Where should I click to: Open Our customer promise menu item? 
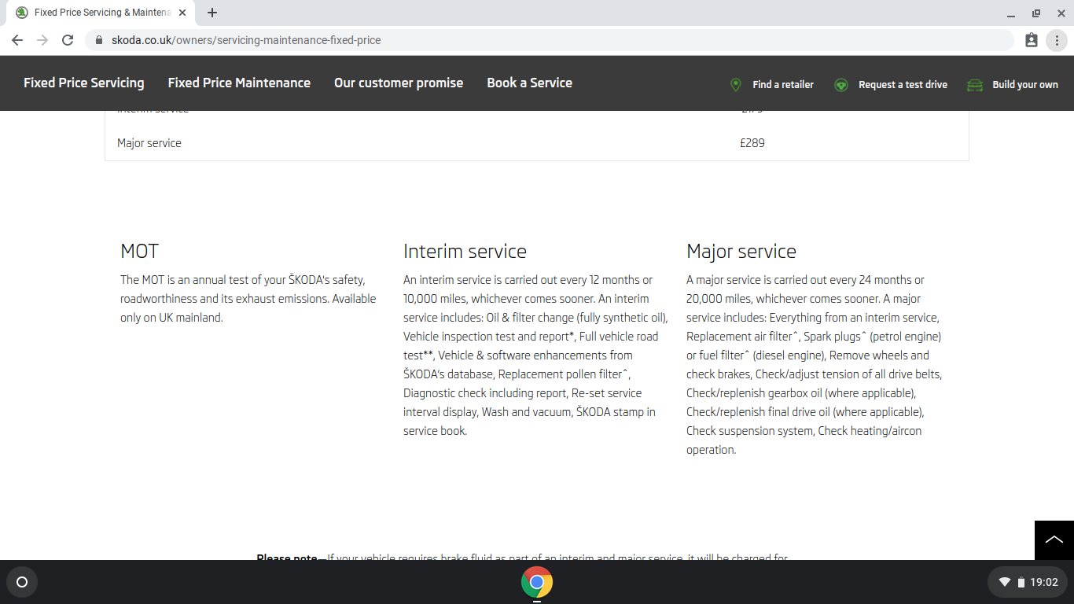click(x=399, y=83)
